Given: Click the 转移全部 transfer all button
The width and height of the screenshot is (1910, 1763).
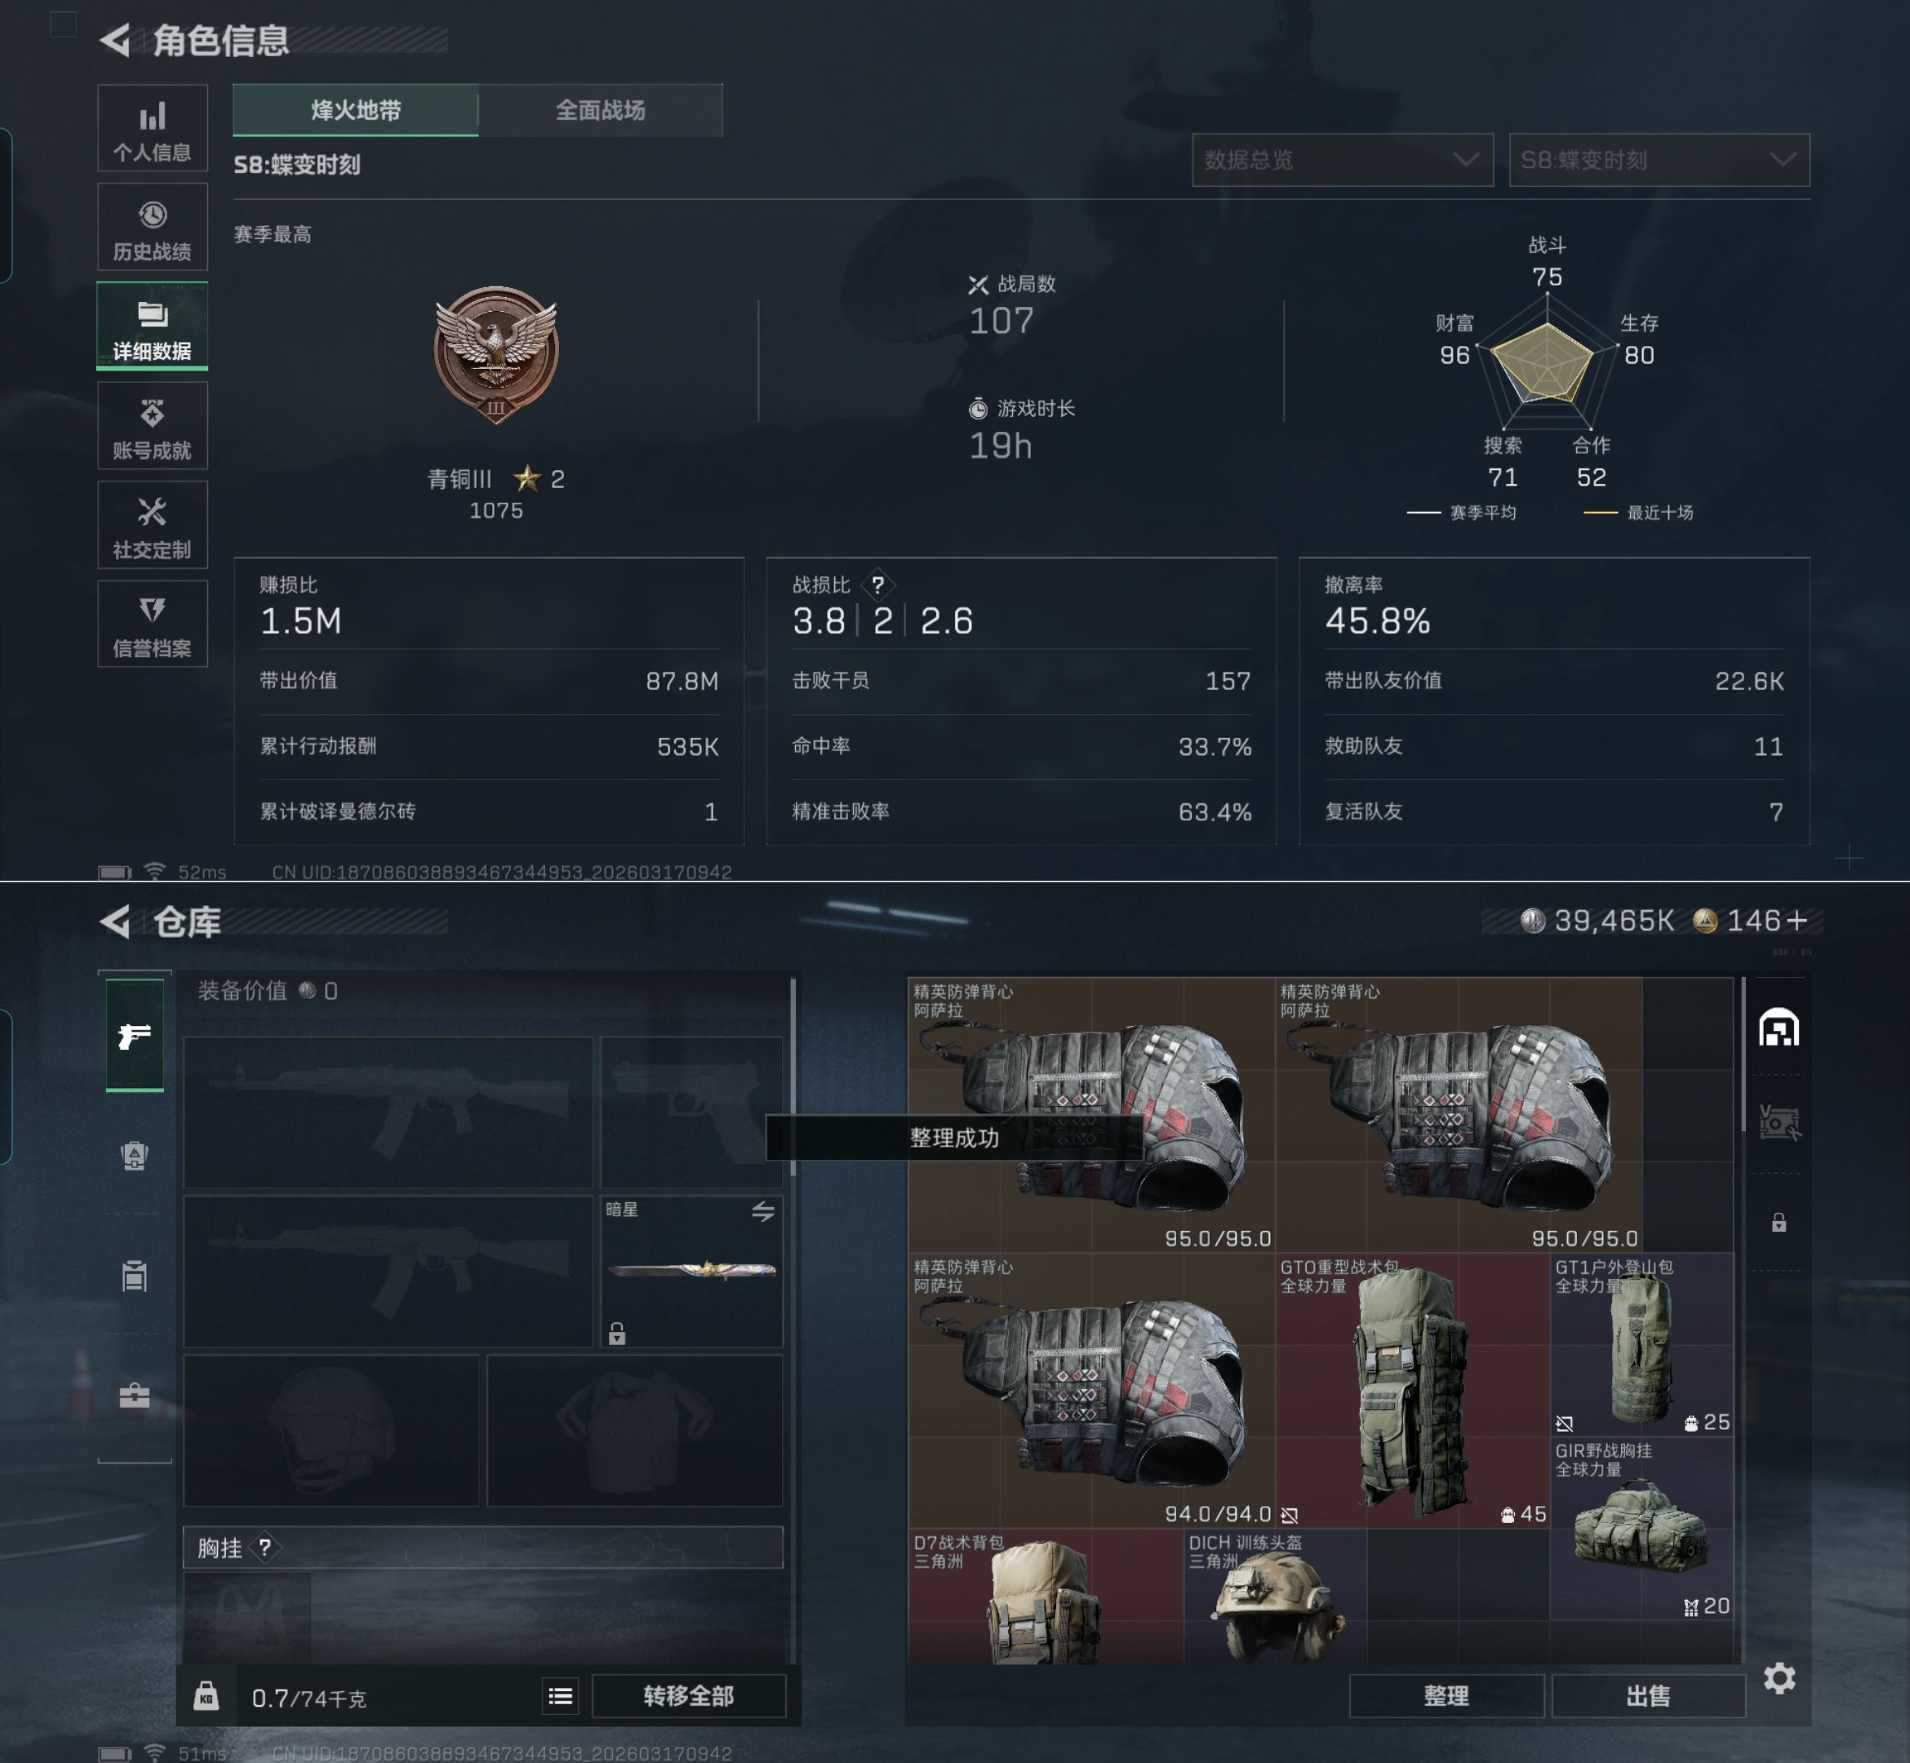Looking at the screenshot, I should [x=689, y=1695].
